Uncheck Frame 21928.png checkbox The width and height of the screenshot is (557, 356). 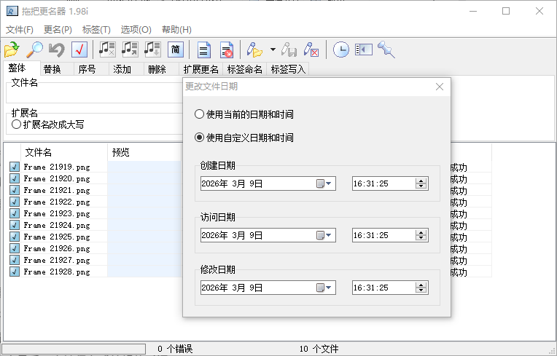(14, 272)
